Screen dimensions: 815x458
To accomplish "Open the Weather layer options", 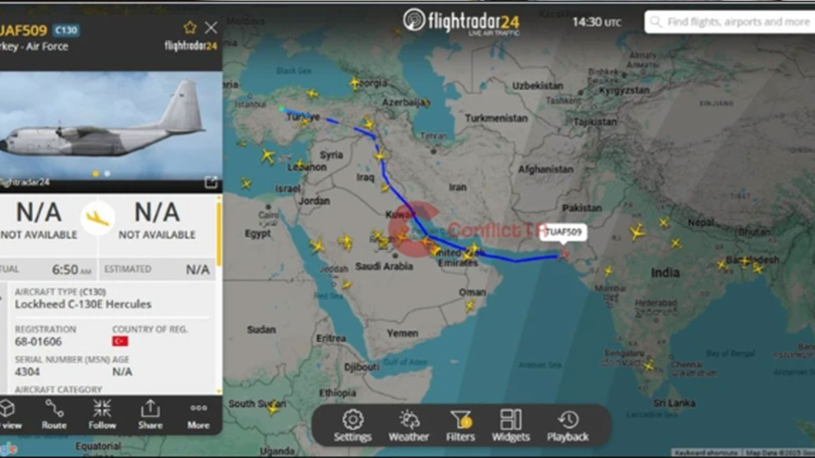I will 409,426.
